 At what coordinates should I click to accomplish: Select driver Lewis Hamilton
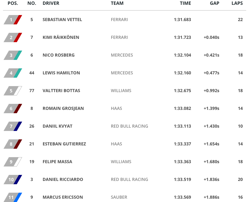(61, 73)
